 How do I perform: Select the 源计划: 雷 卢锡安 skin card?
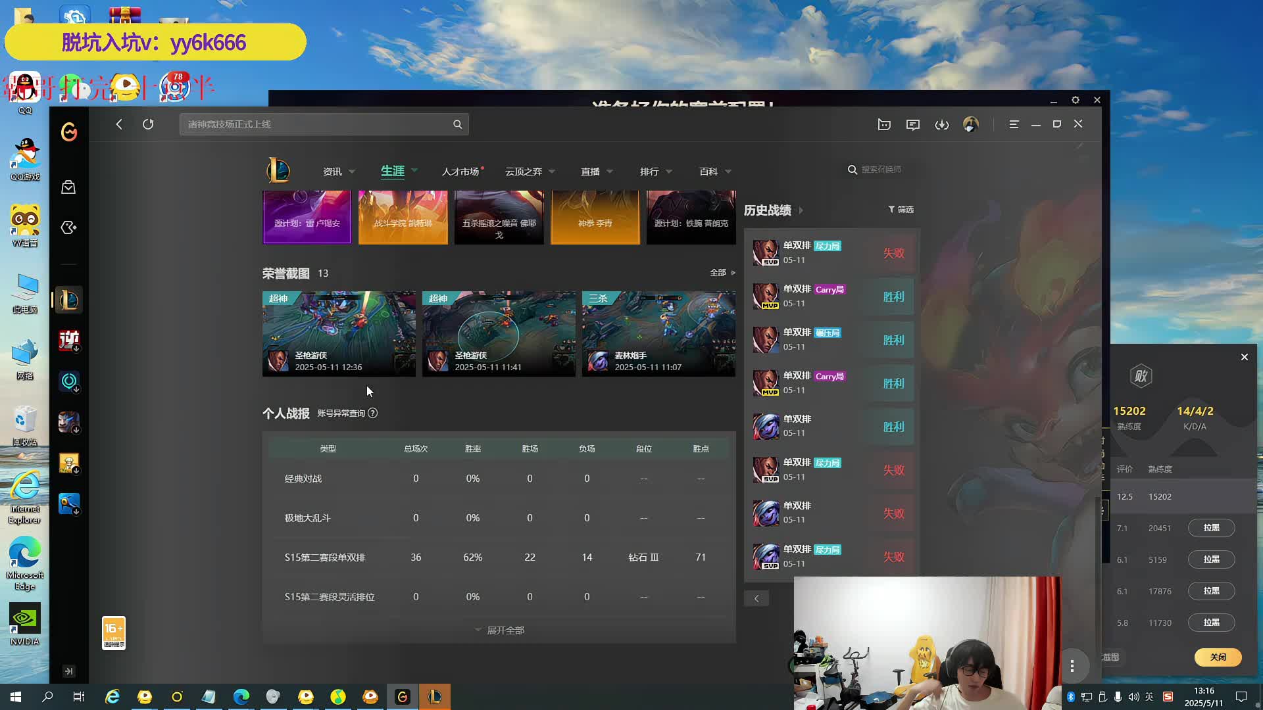click(307, 218)
